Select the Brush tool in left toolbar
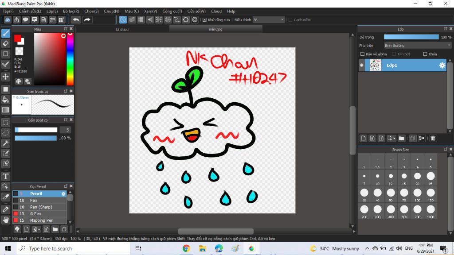The height and width of the screenshot is (255, 454). coord(5,33)
